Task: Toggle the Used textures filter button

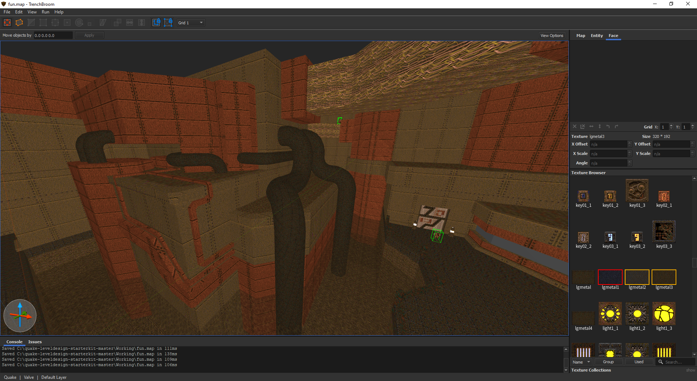Action: [639, 362]
